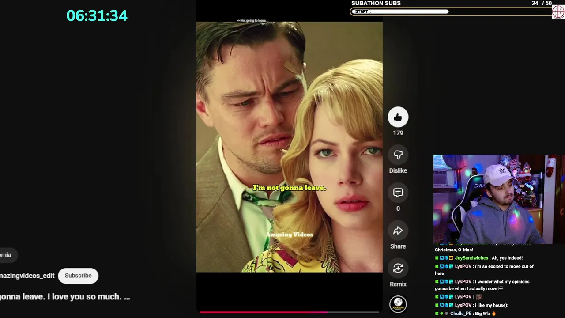Open the comments icon showing 0
The width and height of the screenshot is (565, 318).
398,193
